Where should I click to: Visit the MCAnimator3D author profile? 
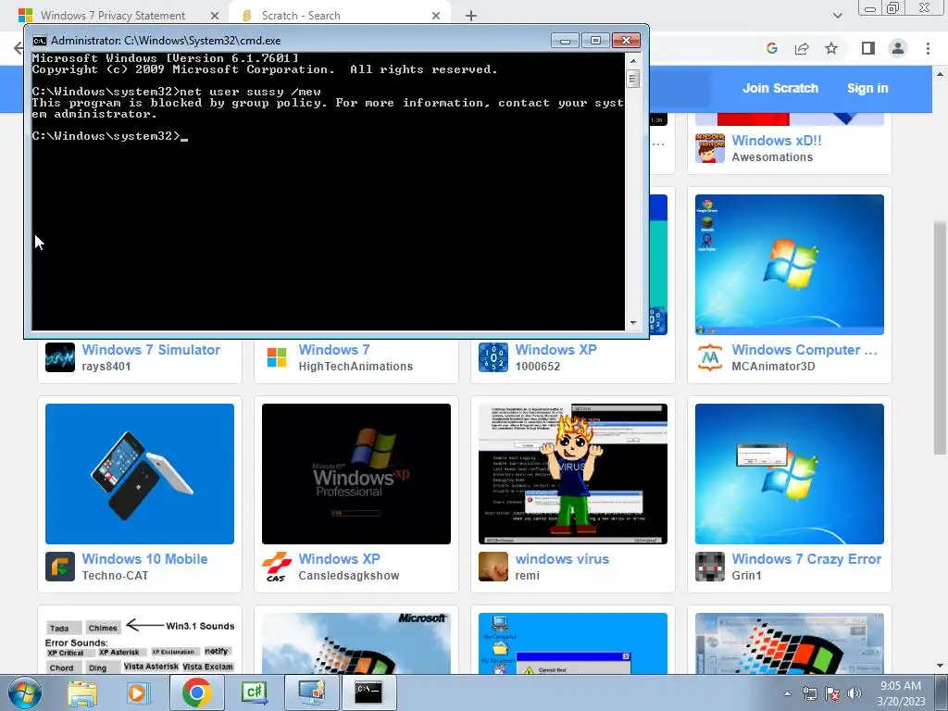coord(773,367)
